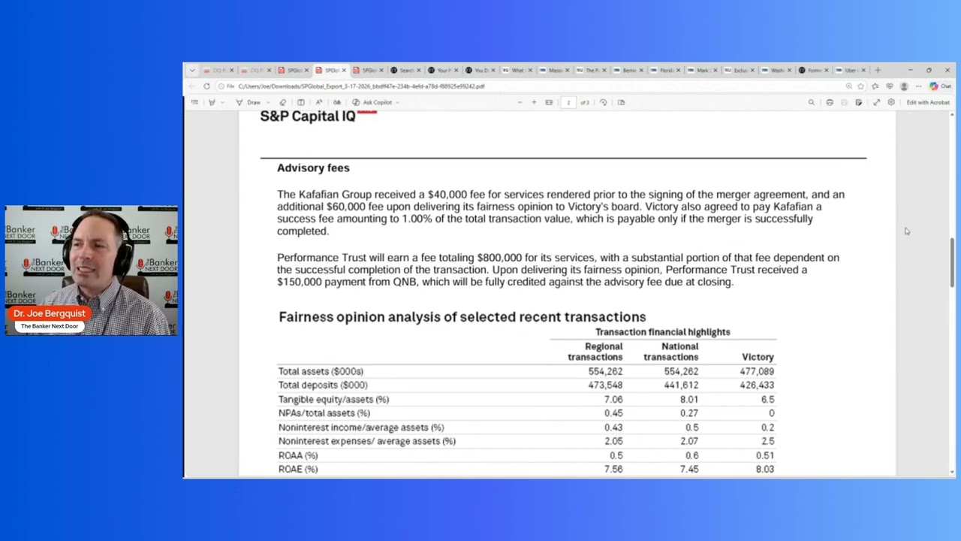Click the Add text box icon
961x541 pixels.
click(x=300, y=102)
